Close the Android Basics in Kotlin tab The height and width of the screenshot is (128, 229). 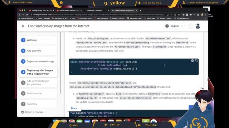(x=81, y=11)
